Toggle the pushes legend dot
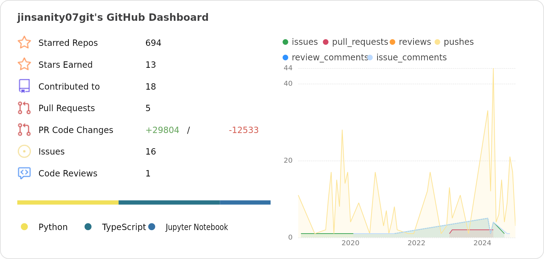Image resolution: width=544 pixels, height=259 pixels. (x=437, y=42)
